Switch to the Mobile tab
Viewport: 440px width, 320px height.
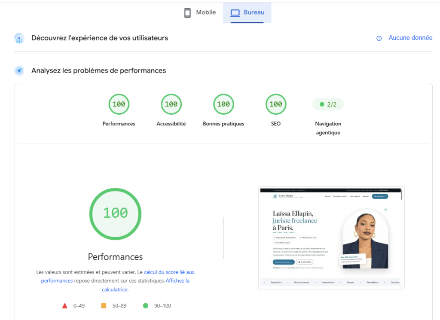(200, 12)
